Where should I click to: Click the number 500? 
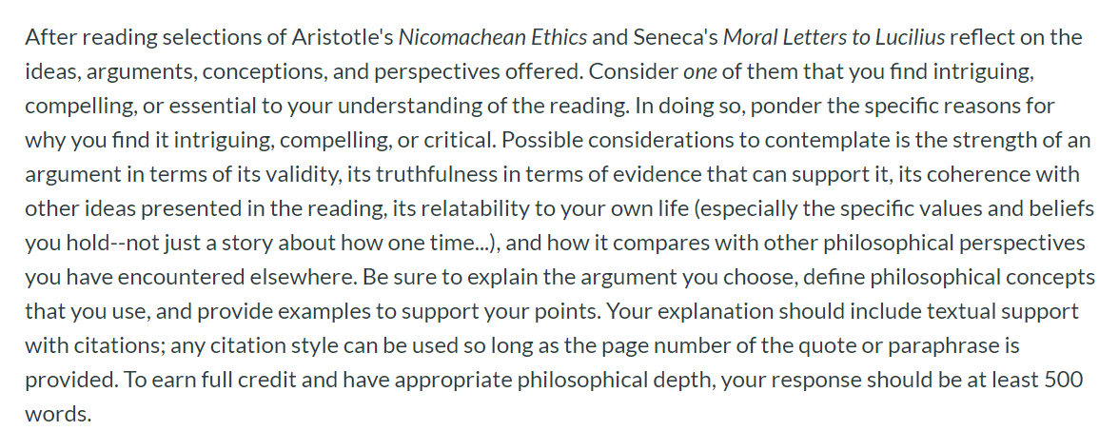(x=1064, y=381)
